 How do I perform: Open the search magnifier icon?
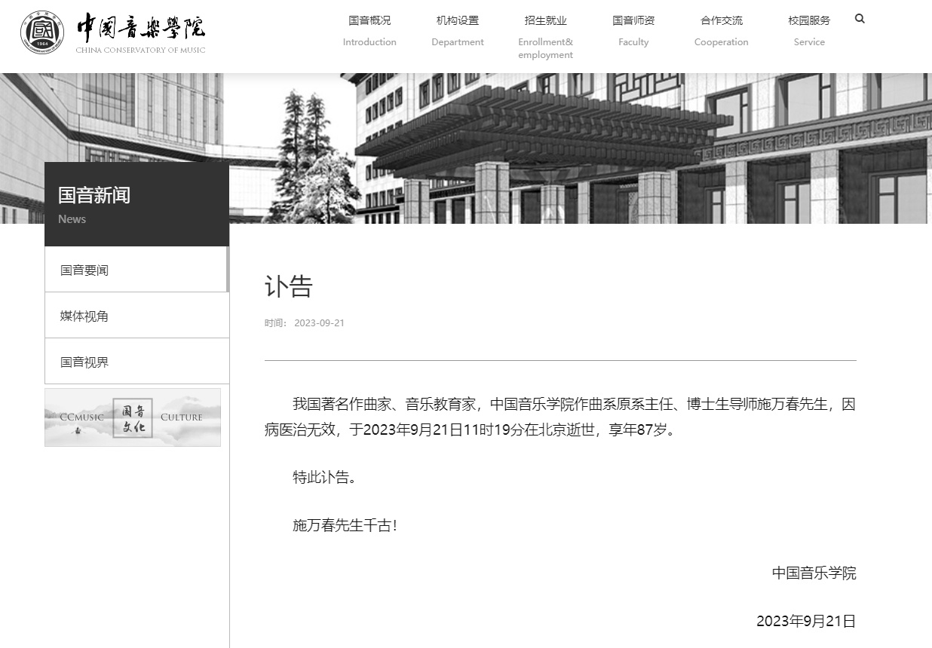pyautogui.click(x=860, y=19)
